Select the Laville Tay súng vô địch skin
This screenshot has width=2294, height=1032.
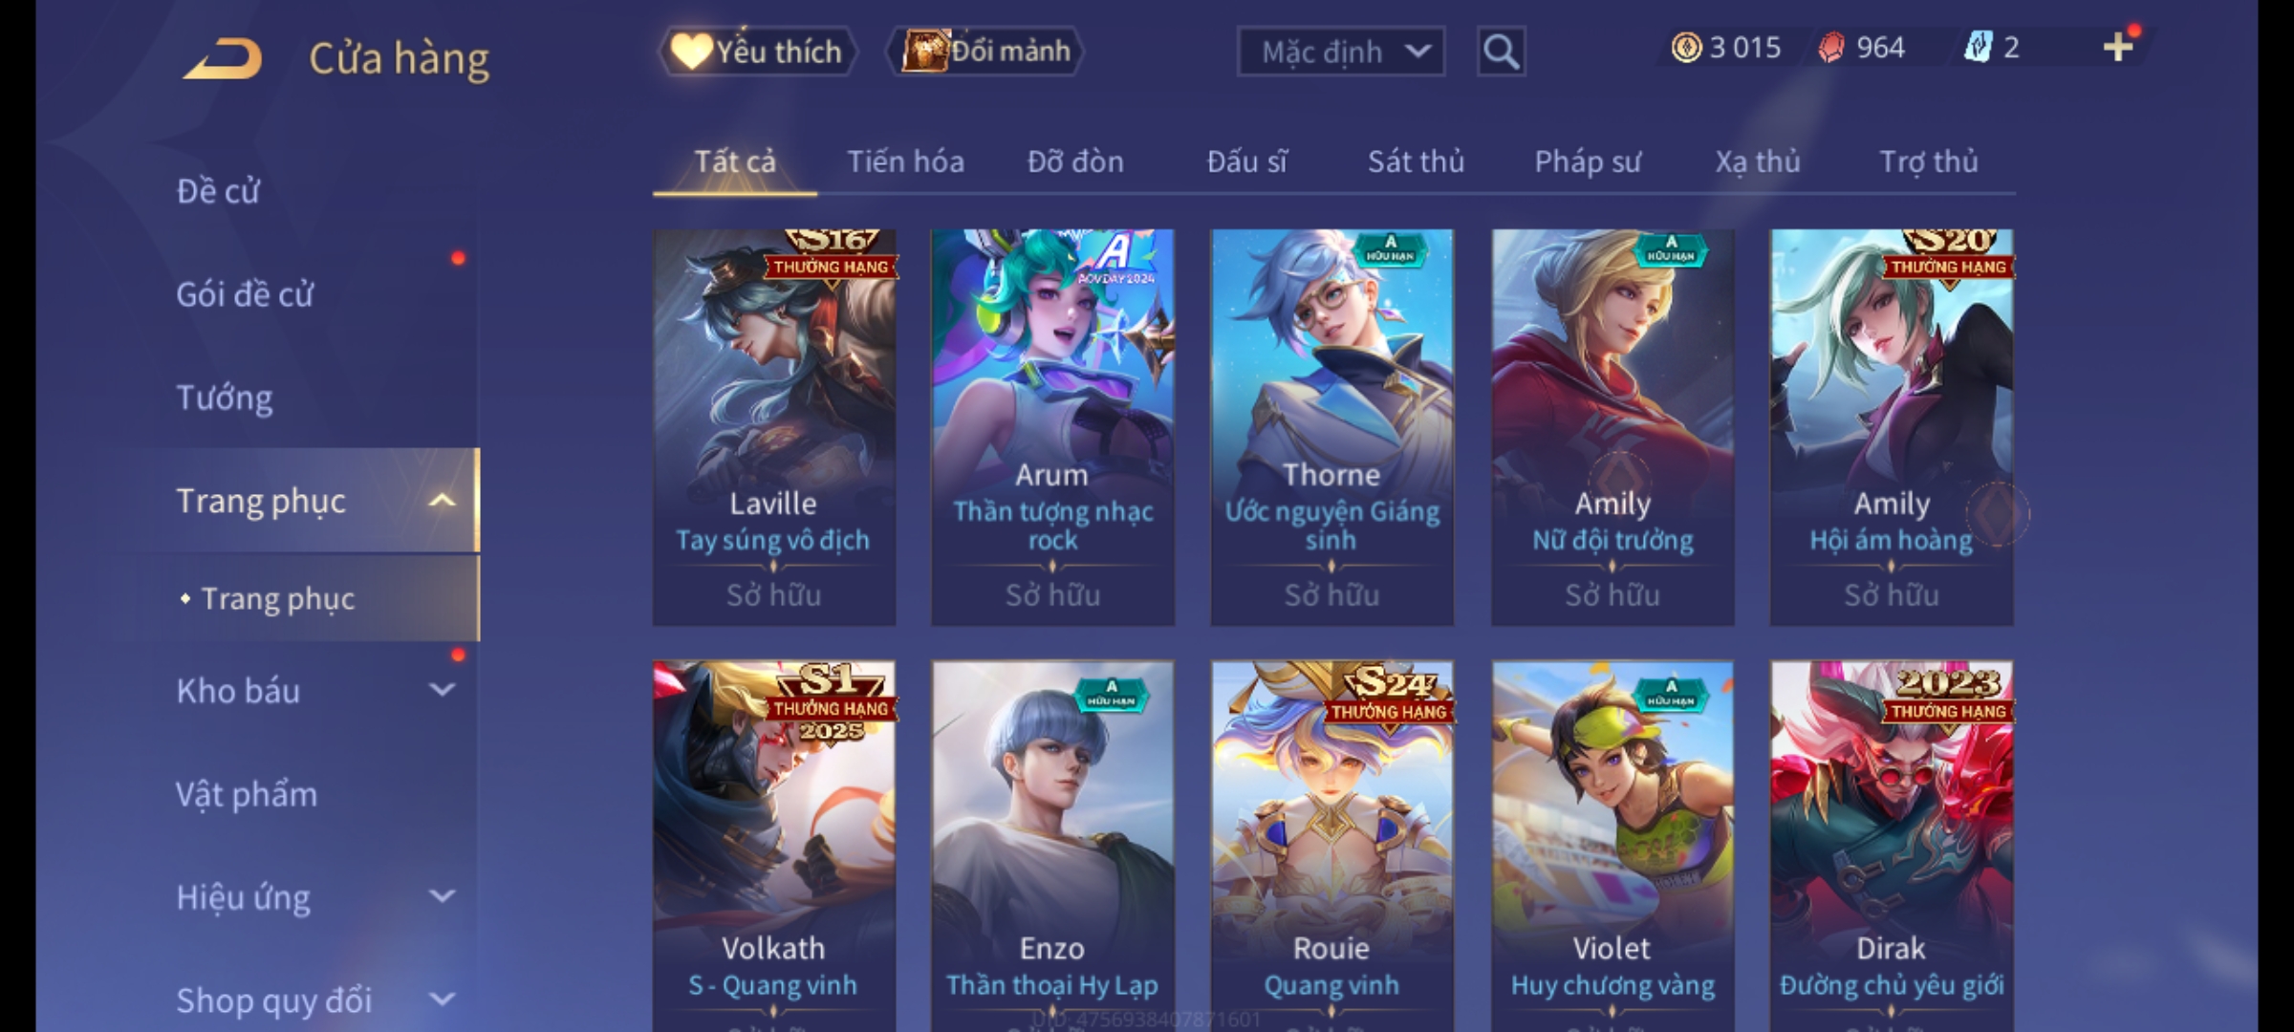coord(774,427)
